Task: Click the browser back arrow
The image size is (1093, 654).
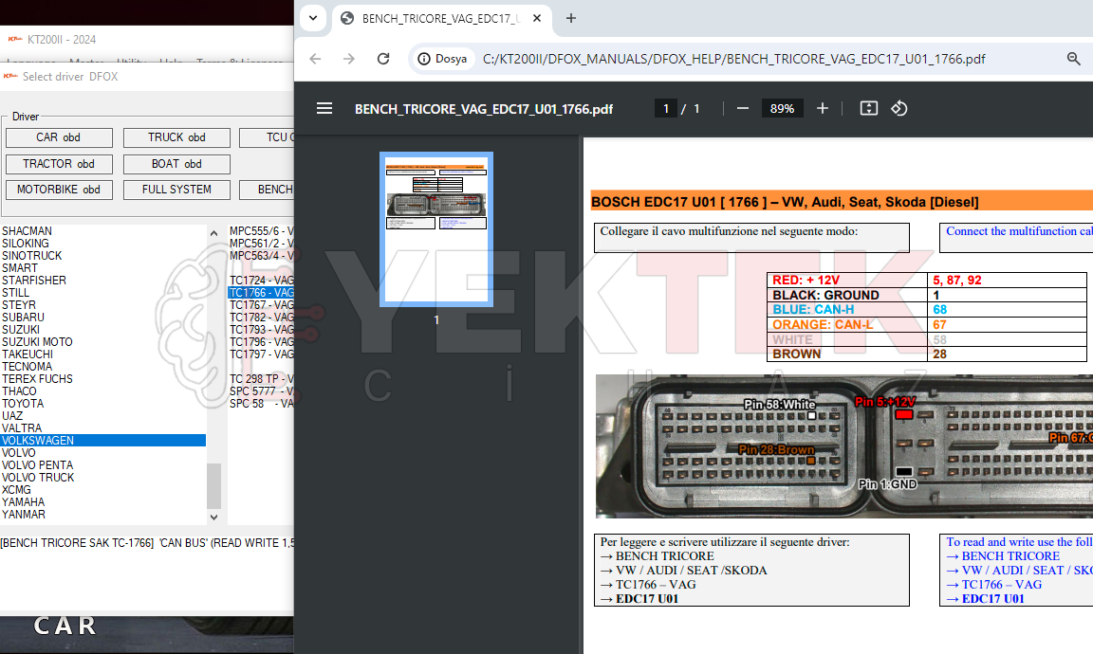Action: (315, 58)
